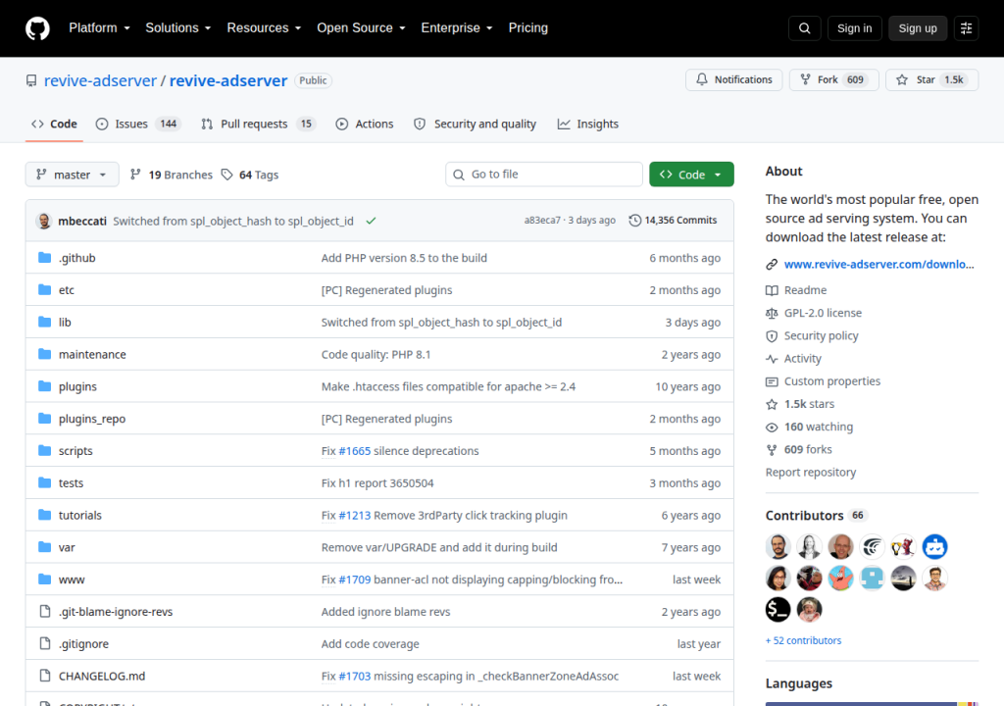The height and width of the screenshot is (706, 1004).
Task: Click the Report repository link
Action: 811,473
